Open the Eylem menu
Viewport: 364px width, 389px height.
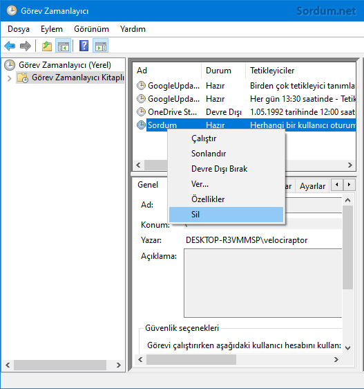coord(52,29)
